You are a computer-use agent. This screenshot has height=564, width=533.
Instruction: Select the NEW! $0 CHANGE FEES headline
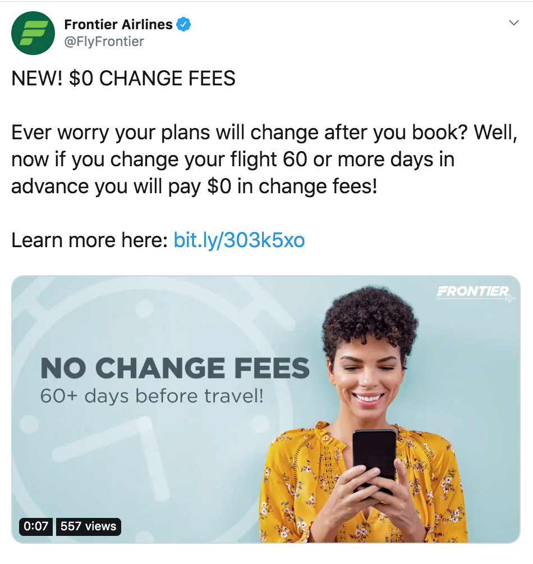tap(123, 78)
